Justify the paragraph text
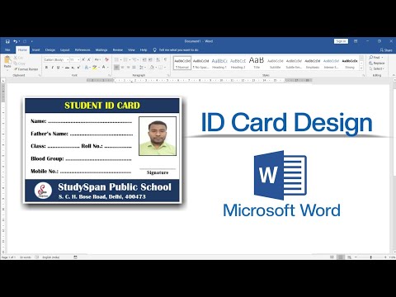This screenshot has height=297, width=396. click(134, 68)
